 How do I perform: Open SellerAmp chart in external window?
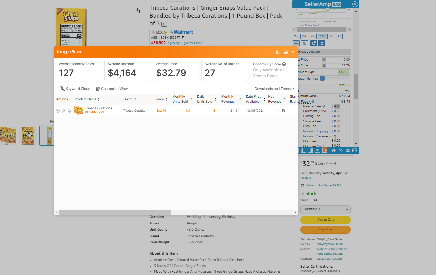pyautogui.click(x=314, y=43)
